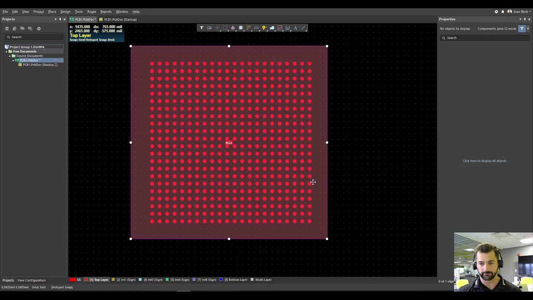Open the filter dropdown arrow in Properties
Image resolution: width=533 pixels, height=300 pixels.
pyautogui.click(x=528, y=28)
